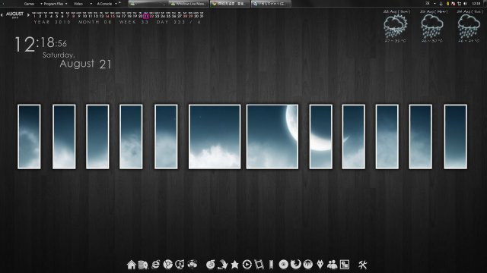Click the Saturday, August 21 date text

[x=77, y=61]
